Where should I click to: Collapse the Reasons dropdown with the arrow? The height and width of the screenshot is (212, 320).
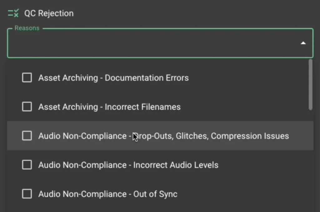[303, 43]
